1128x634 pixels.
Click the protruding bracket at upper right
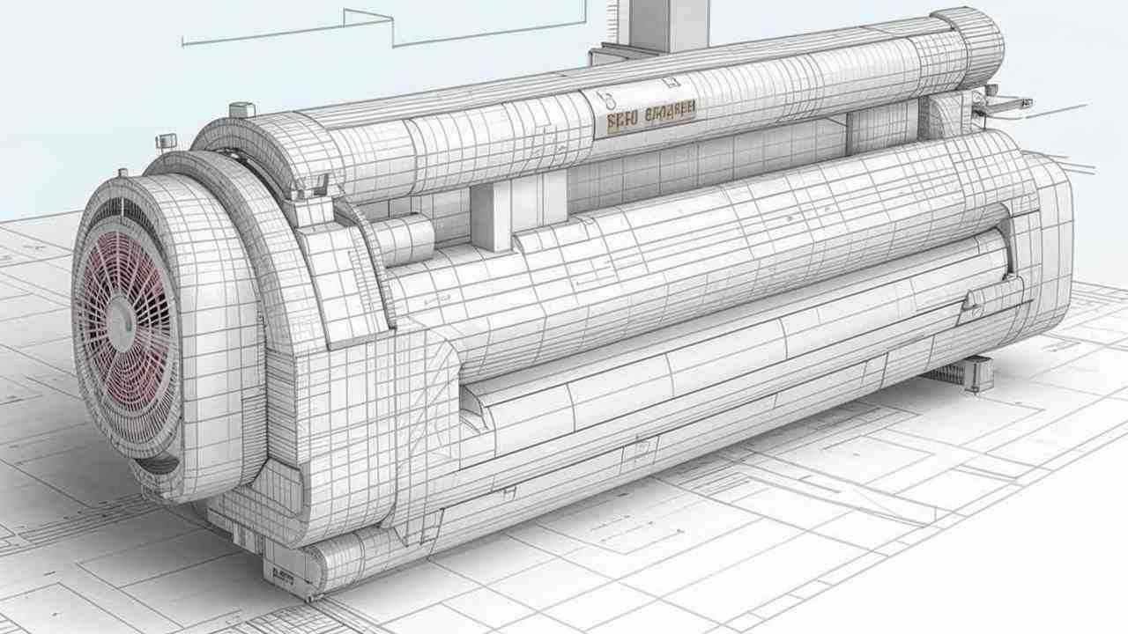click(x=1005, y=104)
